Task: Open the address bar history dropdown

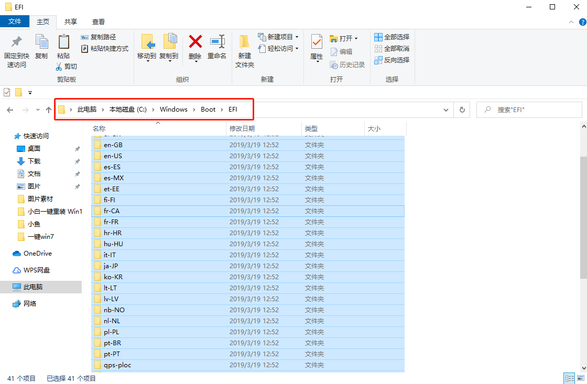Action: coord(446,110)
